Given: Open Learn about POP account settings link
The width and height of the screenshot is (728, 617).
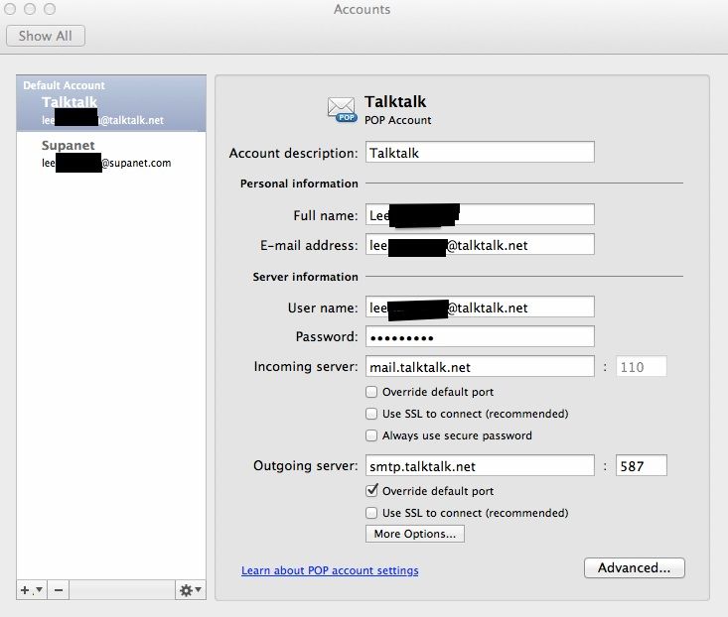Looking at the screenshot, I should [330, 570].
